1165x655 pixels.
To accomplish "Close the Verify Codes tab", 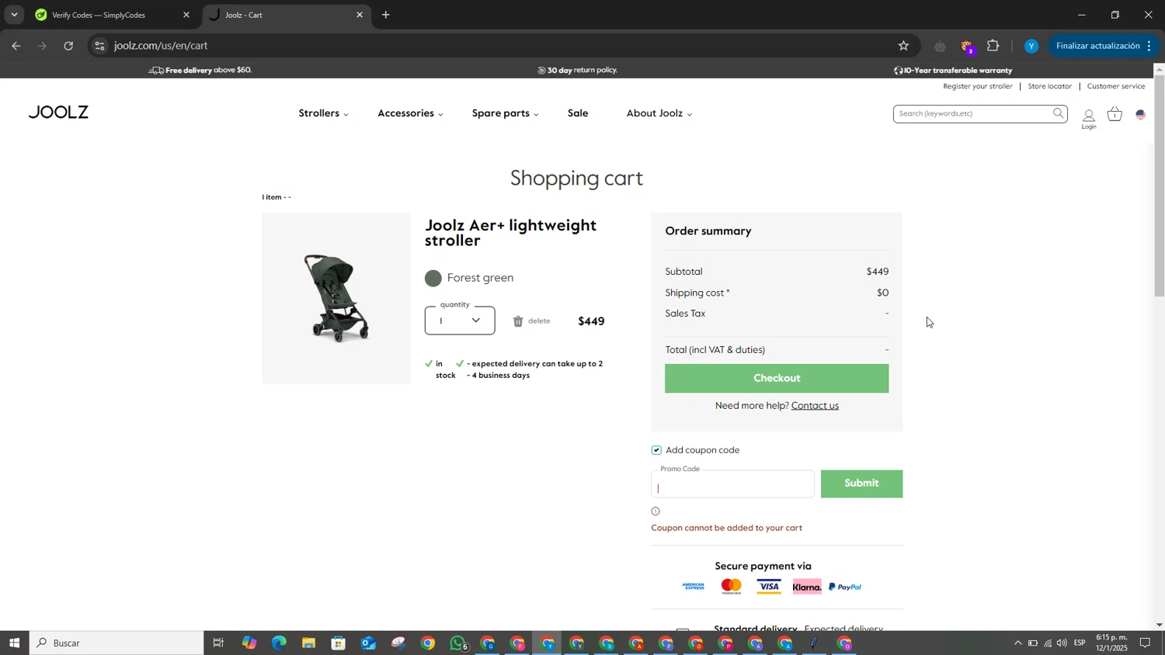I will [186, 15].
